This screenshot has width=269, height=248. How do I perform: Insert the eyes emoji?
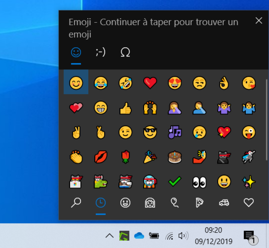click(199, 181)
